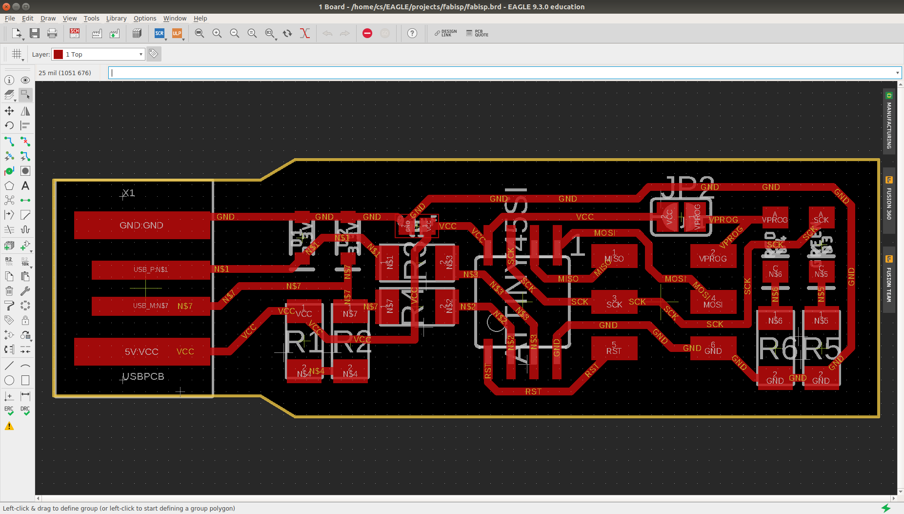The width and height of the screenshot is (904, 514).
Task: Select the Ripup tool
Action: pyautogui.click(x=25, y=142)
